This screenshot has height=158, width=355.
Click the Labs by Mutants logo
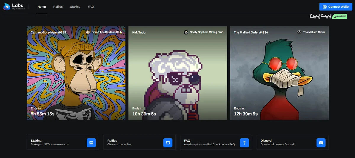coord(14,6)
